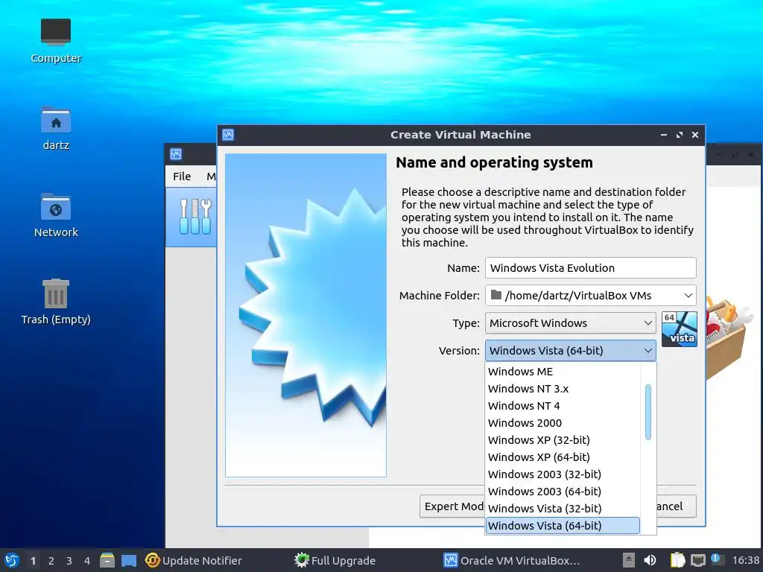This screenshot has width=763, height=572.
Task: Select Windows NT 4 from version list
Action: [563, 406]
